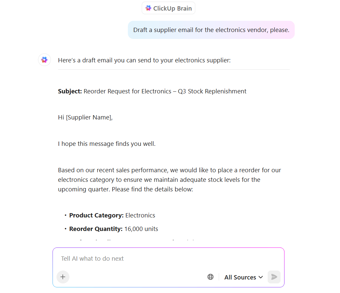Click the "Electronics" value after Product Category

coord(140,215)
